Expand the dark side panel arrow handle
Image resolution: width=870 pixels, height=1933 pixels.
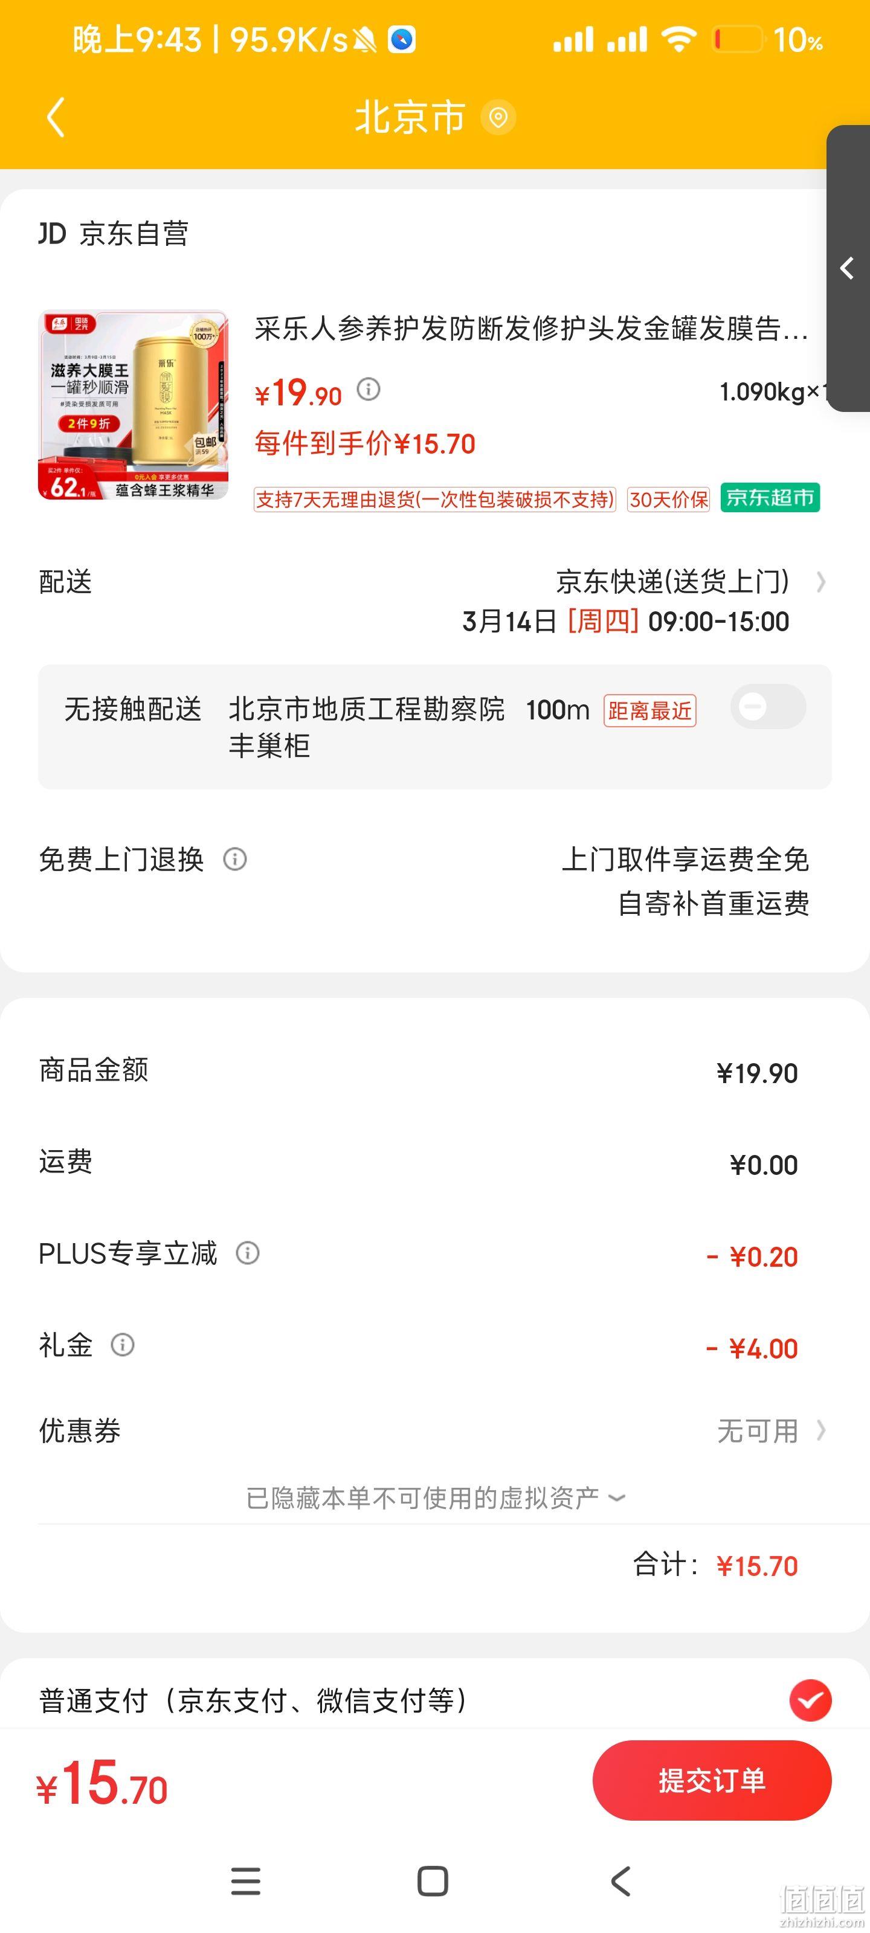[848, 268]
